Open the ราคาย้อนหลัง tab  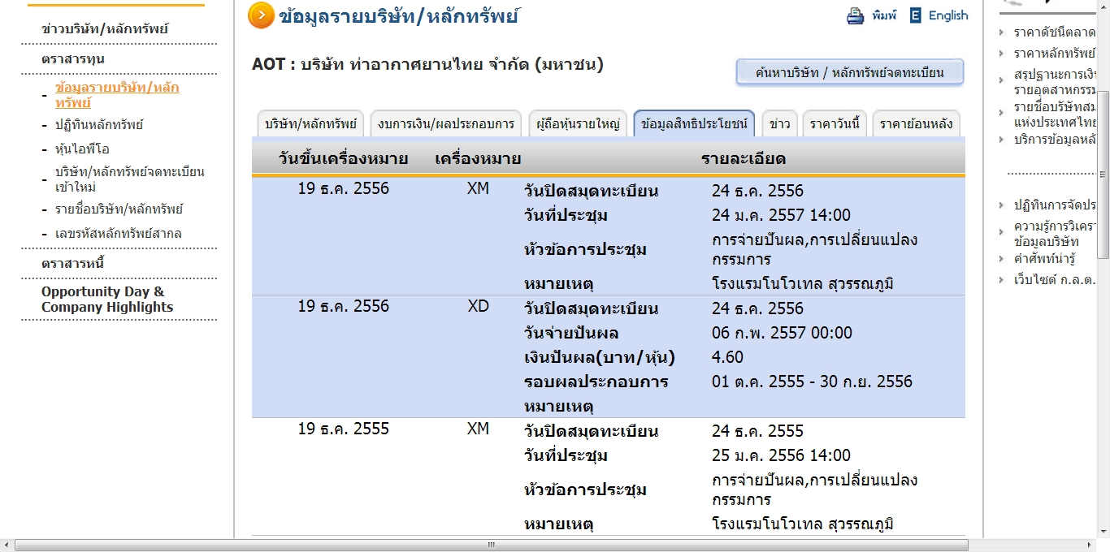(x=917, y=124)
